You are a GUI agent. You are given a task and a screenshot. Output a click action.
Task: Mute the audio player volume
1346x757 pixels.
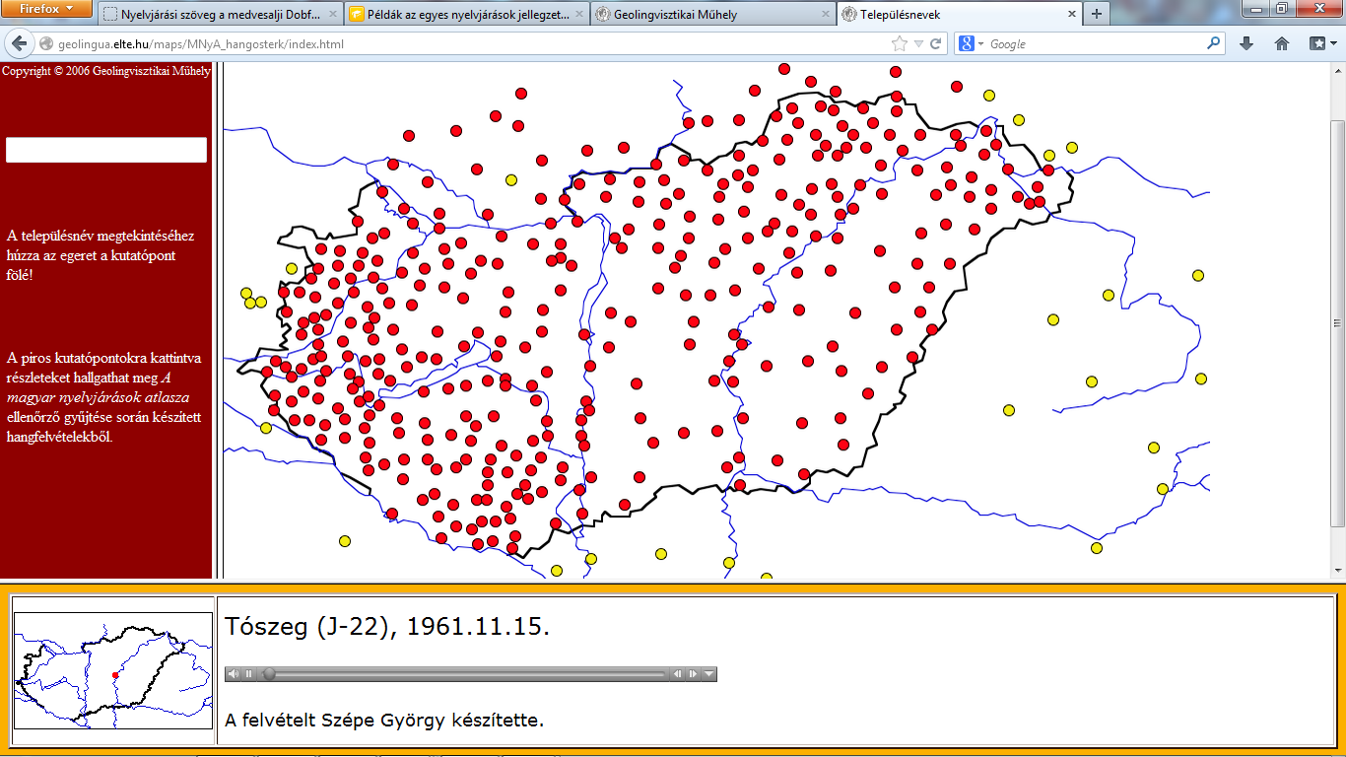click(234, 674)
